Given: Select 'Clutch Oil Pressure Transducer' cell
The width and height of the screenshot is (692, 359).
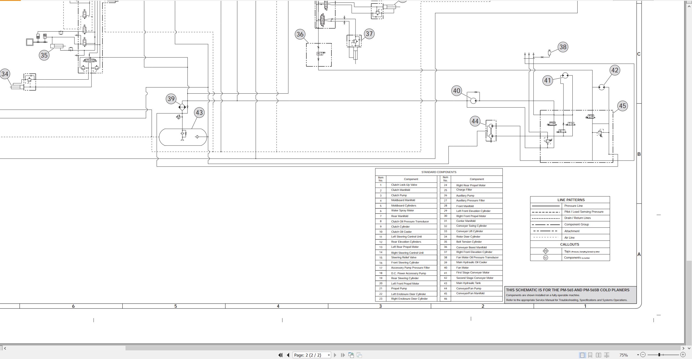Looking at the screenshot, I should click(x=410, y=222).
